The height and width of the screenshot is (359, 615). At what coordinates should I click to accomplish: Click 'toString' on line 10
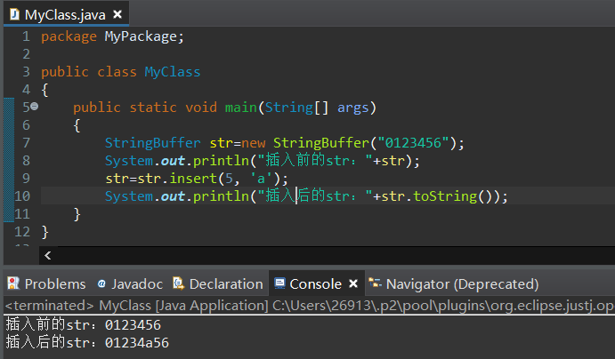(445, 196)
